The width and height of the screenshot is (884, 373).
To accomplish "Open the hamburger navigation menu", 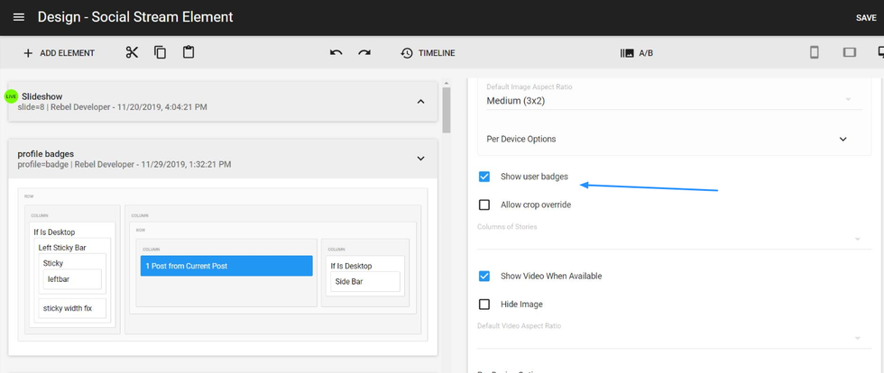I will click(19, 17).
